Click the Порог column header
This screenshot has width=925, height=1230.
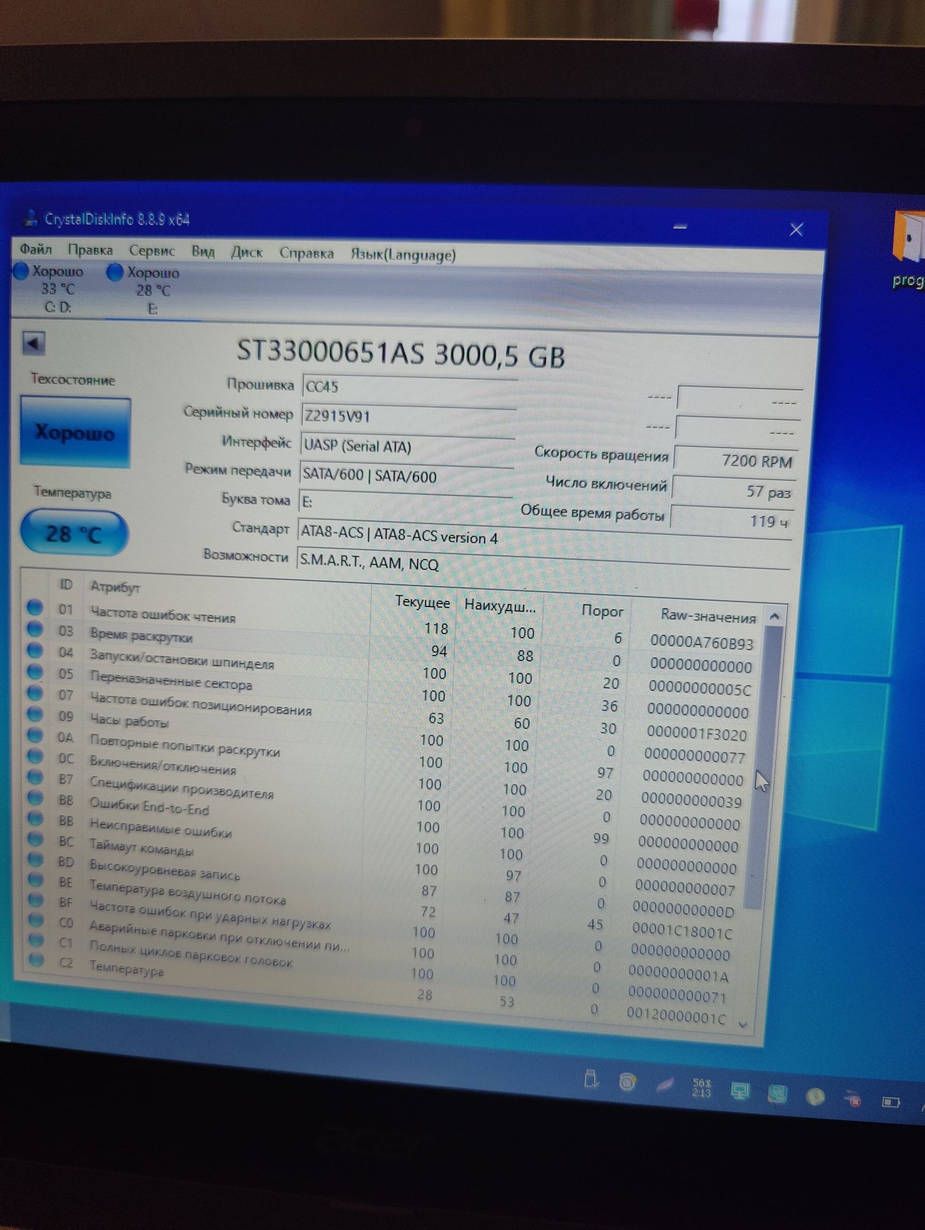coord(603,611)
